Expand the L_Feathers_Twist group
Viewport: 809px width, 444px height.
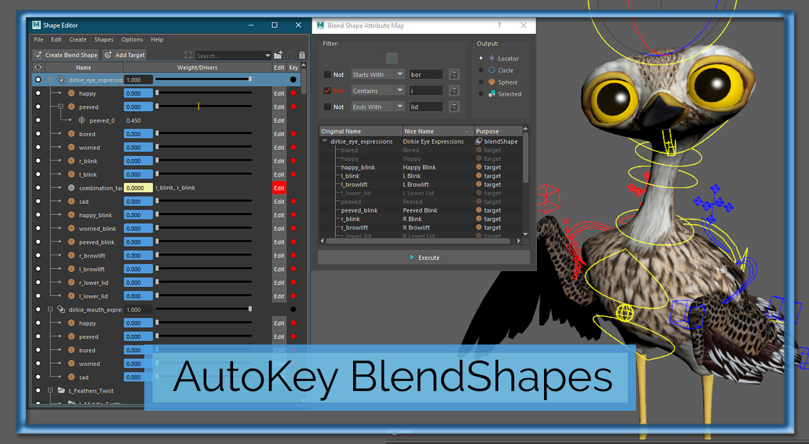pyautogui.click(x=50, y=390)
